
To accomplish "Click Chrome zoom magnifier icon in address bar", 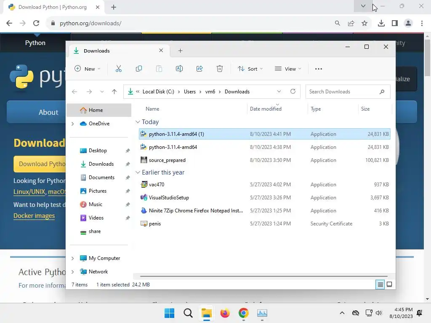I will tap(338, 24).
